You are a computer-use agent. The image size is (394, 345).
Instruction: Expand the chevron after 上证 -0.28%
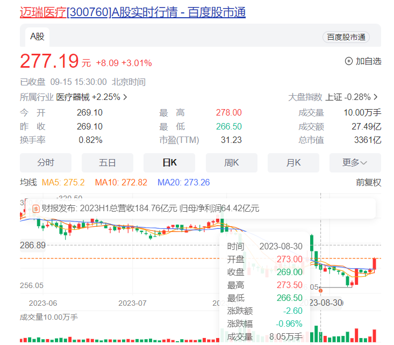pos(376,97)
